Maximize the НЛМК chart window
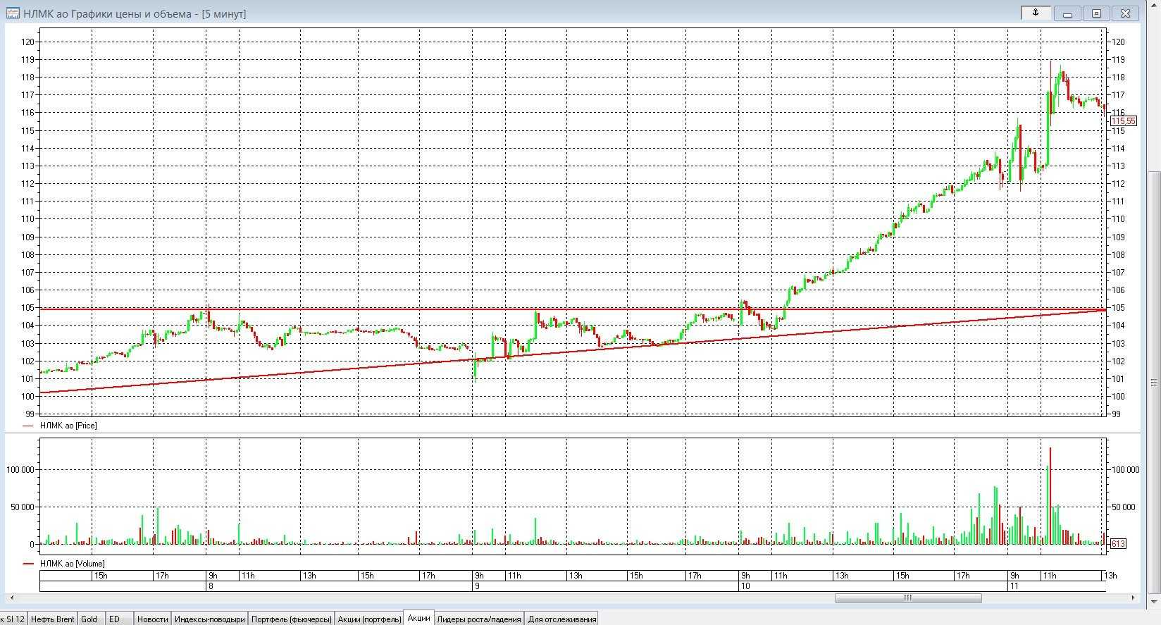The image size is (1161, 625). (1096, 13)
